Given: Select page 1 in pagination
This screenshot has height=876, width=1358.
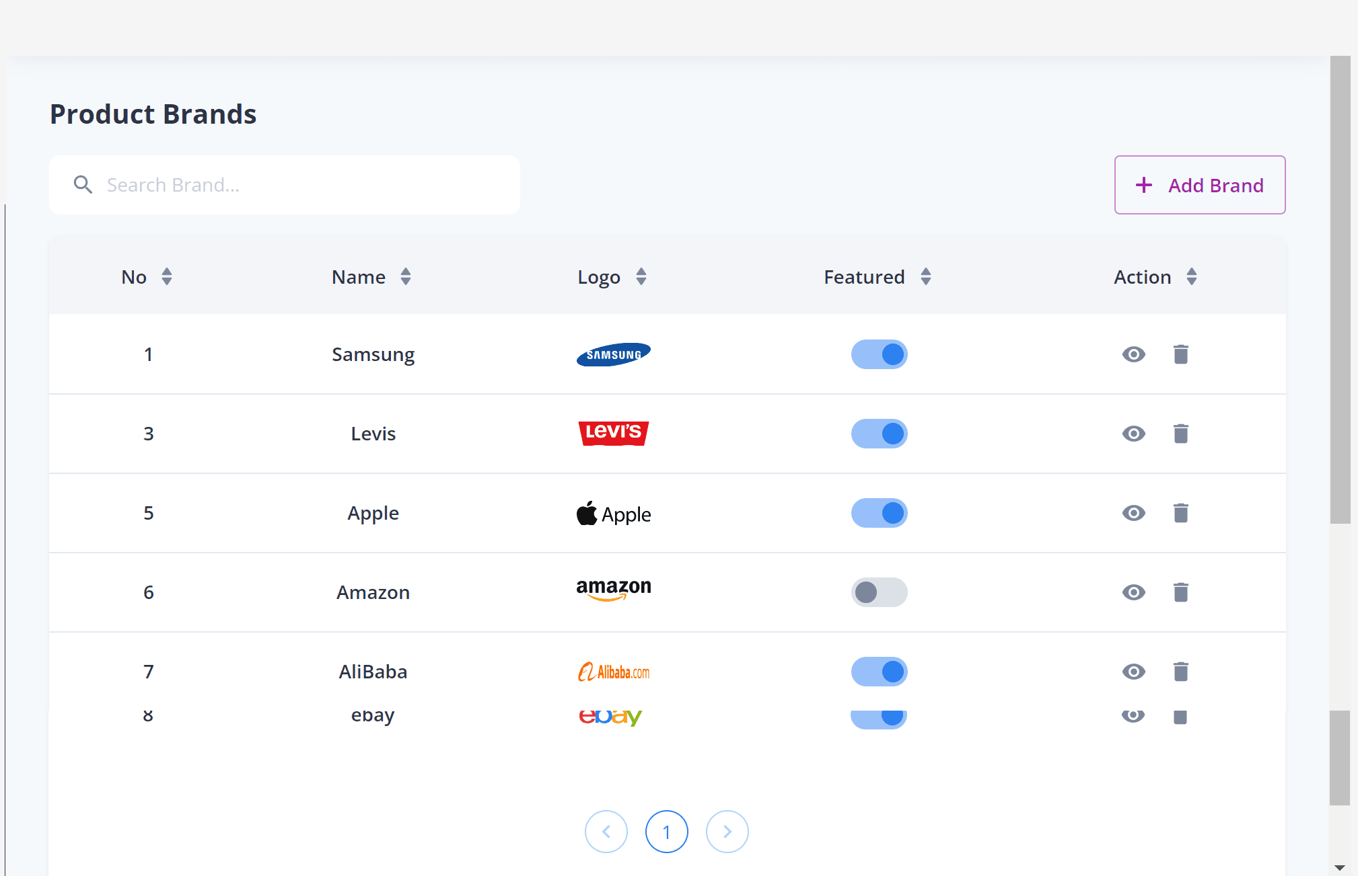Looking at the screenshot, I should [667, 832].
